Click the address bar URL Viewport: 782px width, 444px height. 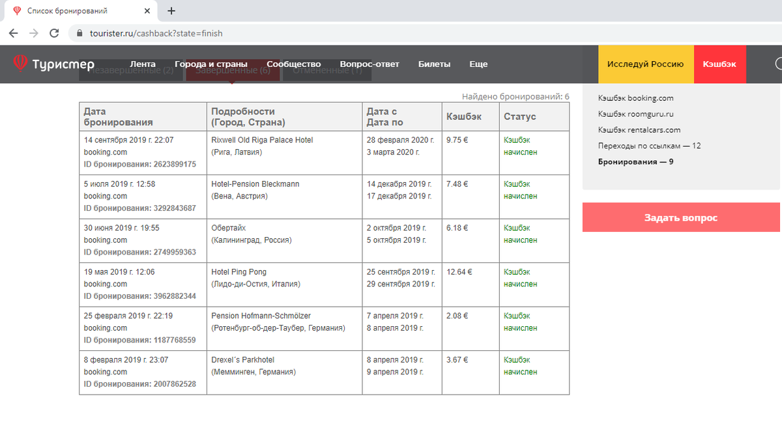pos(156,33)
